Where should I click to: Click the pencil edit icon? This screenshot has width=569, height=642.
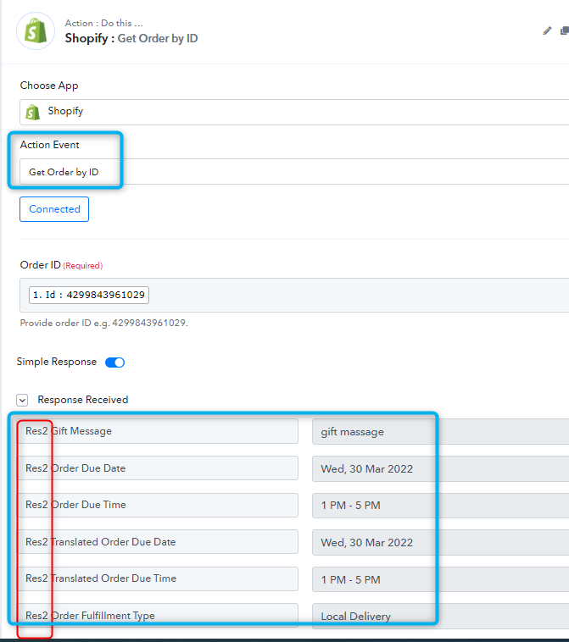(x=547, y=30)
